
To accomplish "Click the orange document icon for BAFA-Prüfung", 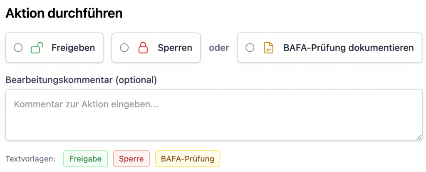I will 269,48.
